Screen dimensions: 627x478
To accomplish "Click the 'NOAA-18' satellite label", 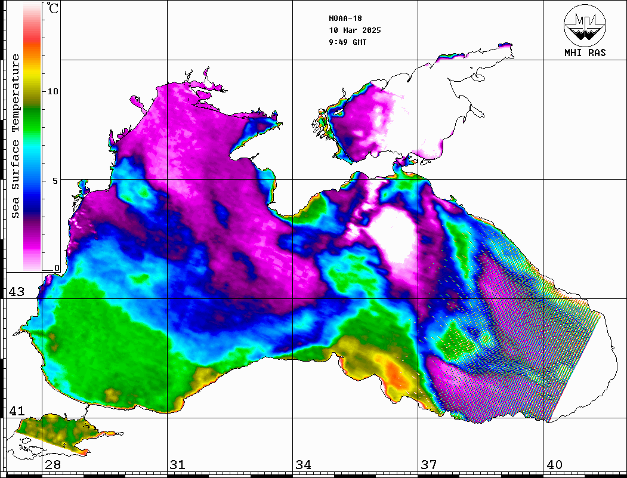I will (345, 18).
